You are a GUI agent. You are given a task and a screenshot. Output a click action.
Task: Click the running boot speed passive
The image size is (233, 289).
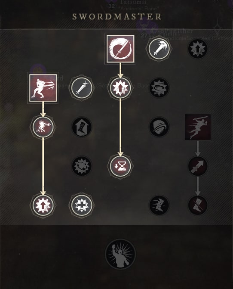click(159, 205)
